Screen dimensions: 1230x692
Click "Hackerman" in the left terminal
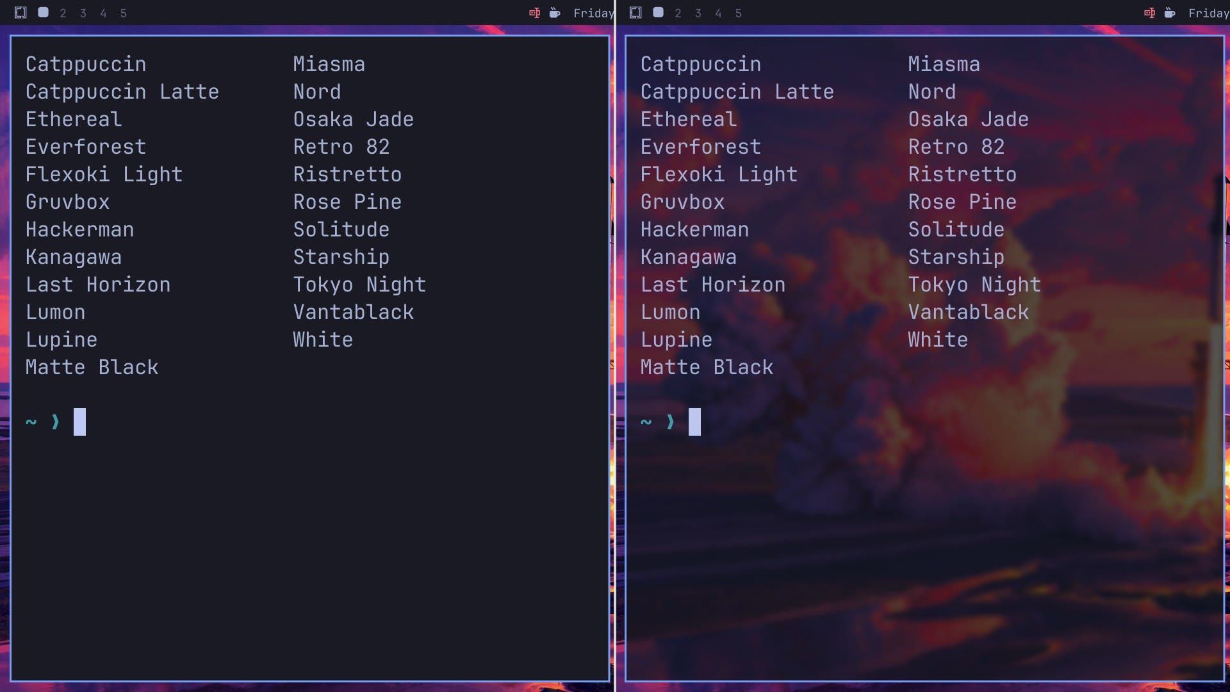tap(80, 229)
